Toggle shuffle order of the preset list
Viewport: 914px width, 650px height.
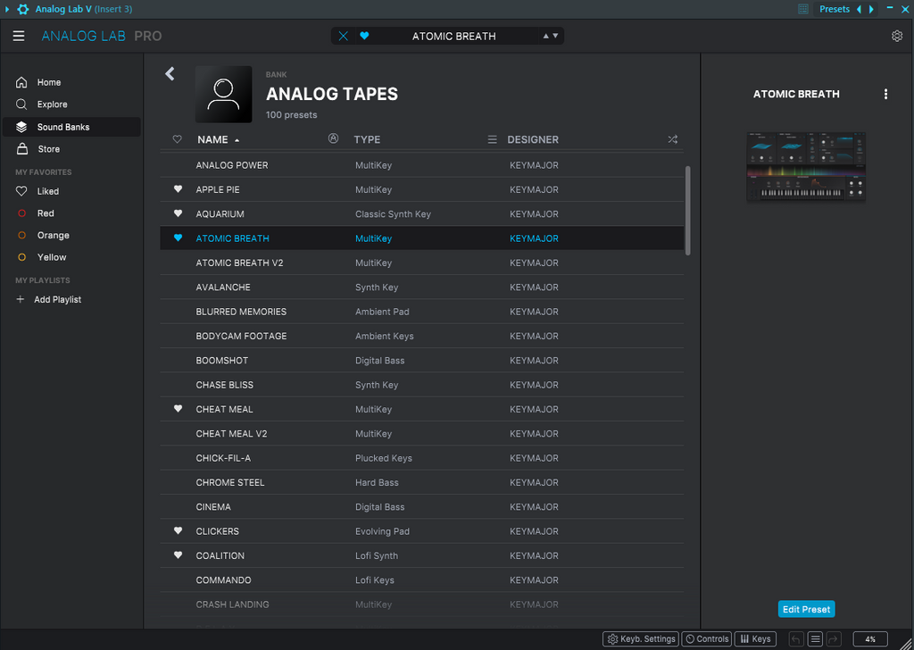pos(672,139)
